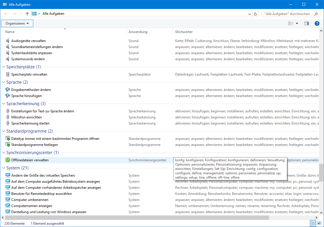The image size is (324, 227).
Task: Open the view options dropdown arrow
Action: pos(297,23)
